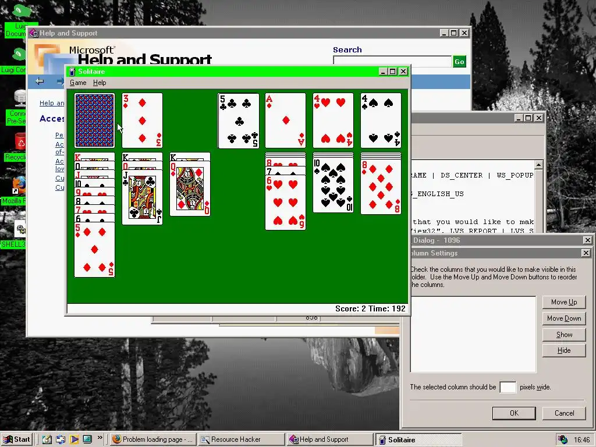Go back in Help and Support
The height and width of the screenshot is (447, 596).
(x=40, y=81)
